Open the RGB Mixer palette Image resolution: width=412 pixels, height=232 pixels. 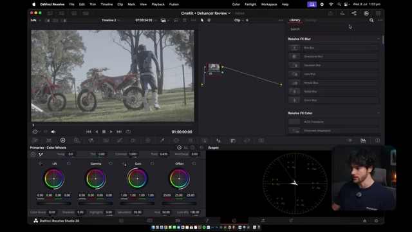tap(91, 140)
